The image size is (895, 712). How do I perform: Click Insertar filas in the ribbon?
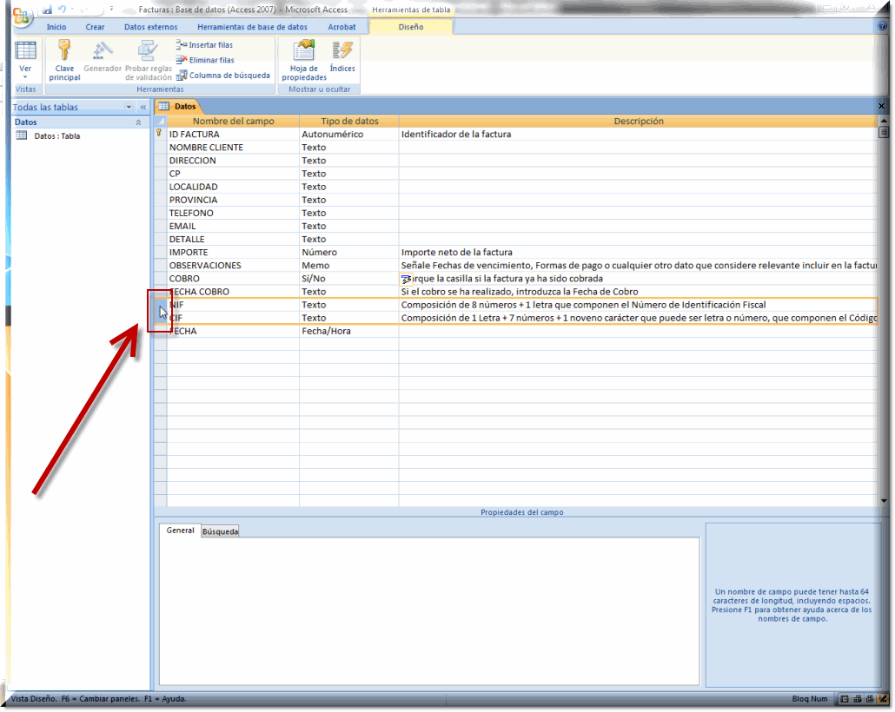[205, 45]
